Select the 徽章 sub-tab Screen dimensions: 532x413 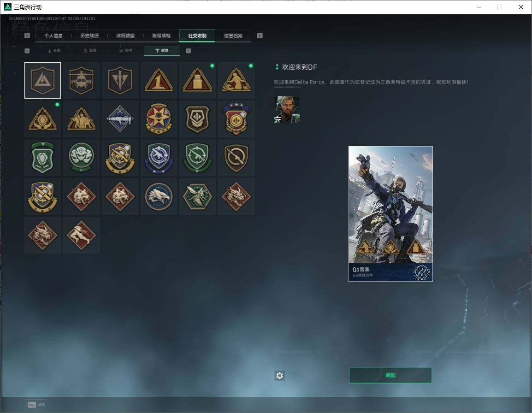162,51
